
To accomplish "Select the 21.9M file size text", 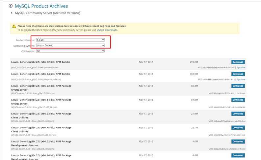I will 195,113.
